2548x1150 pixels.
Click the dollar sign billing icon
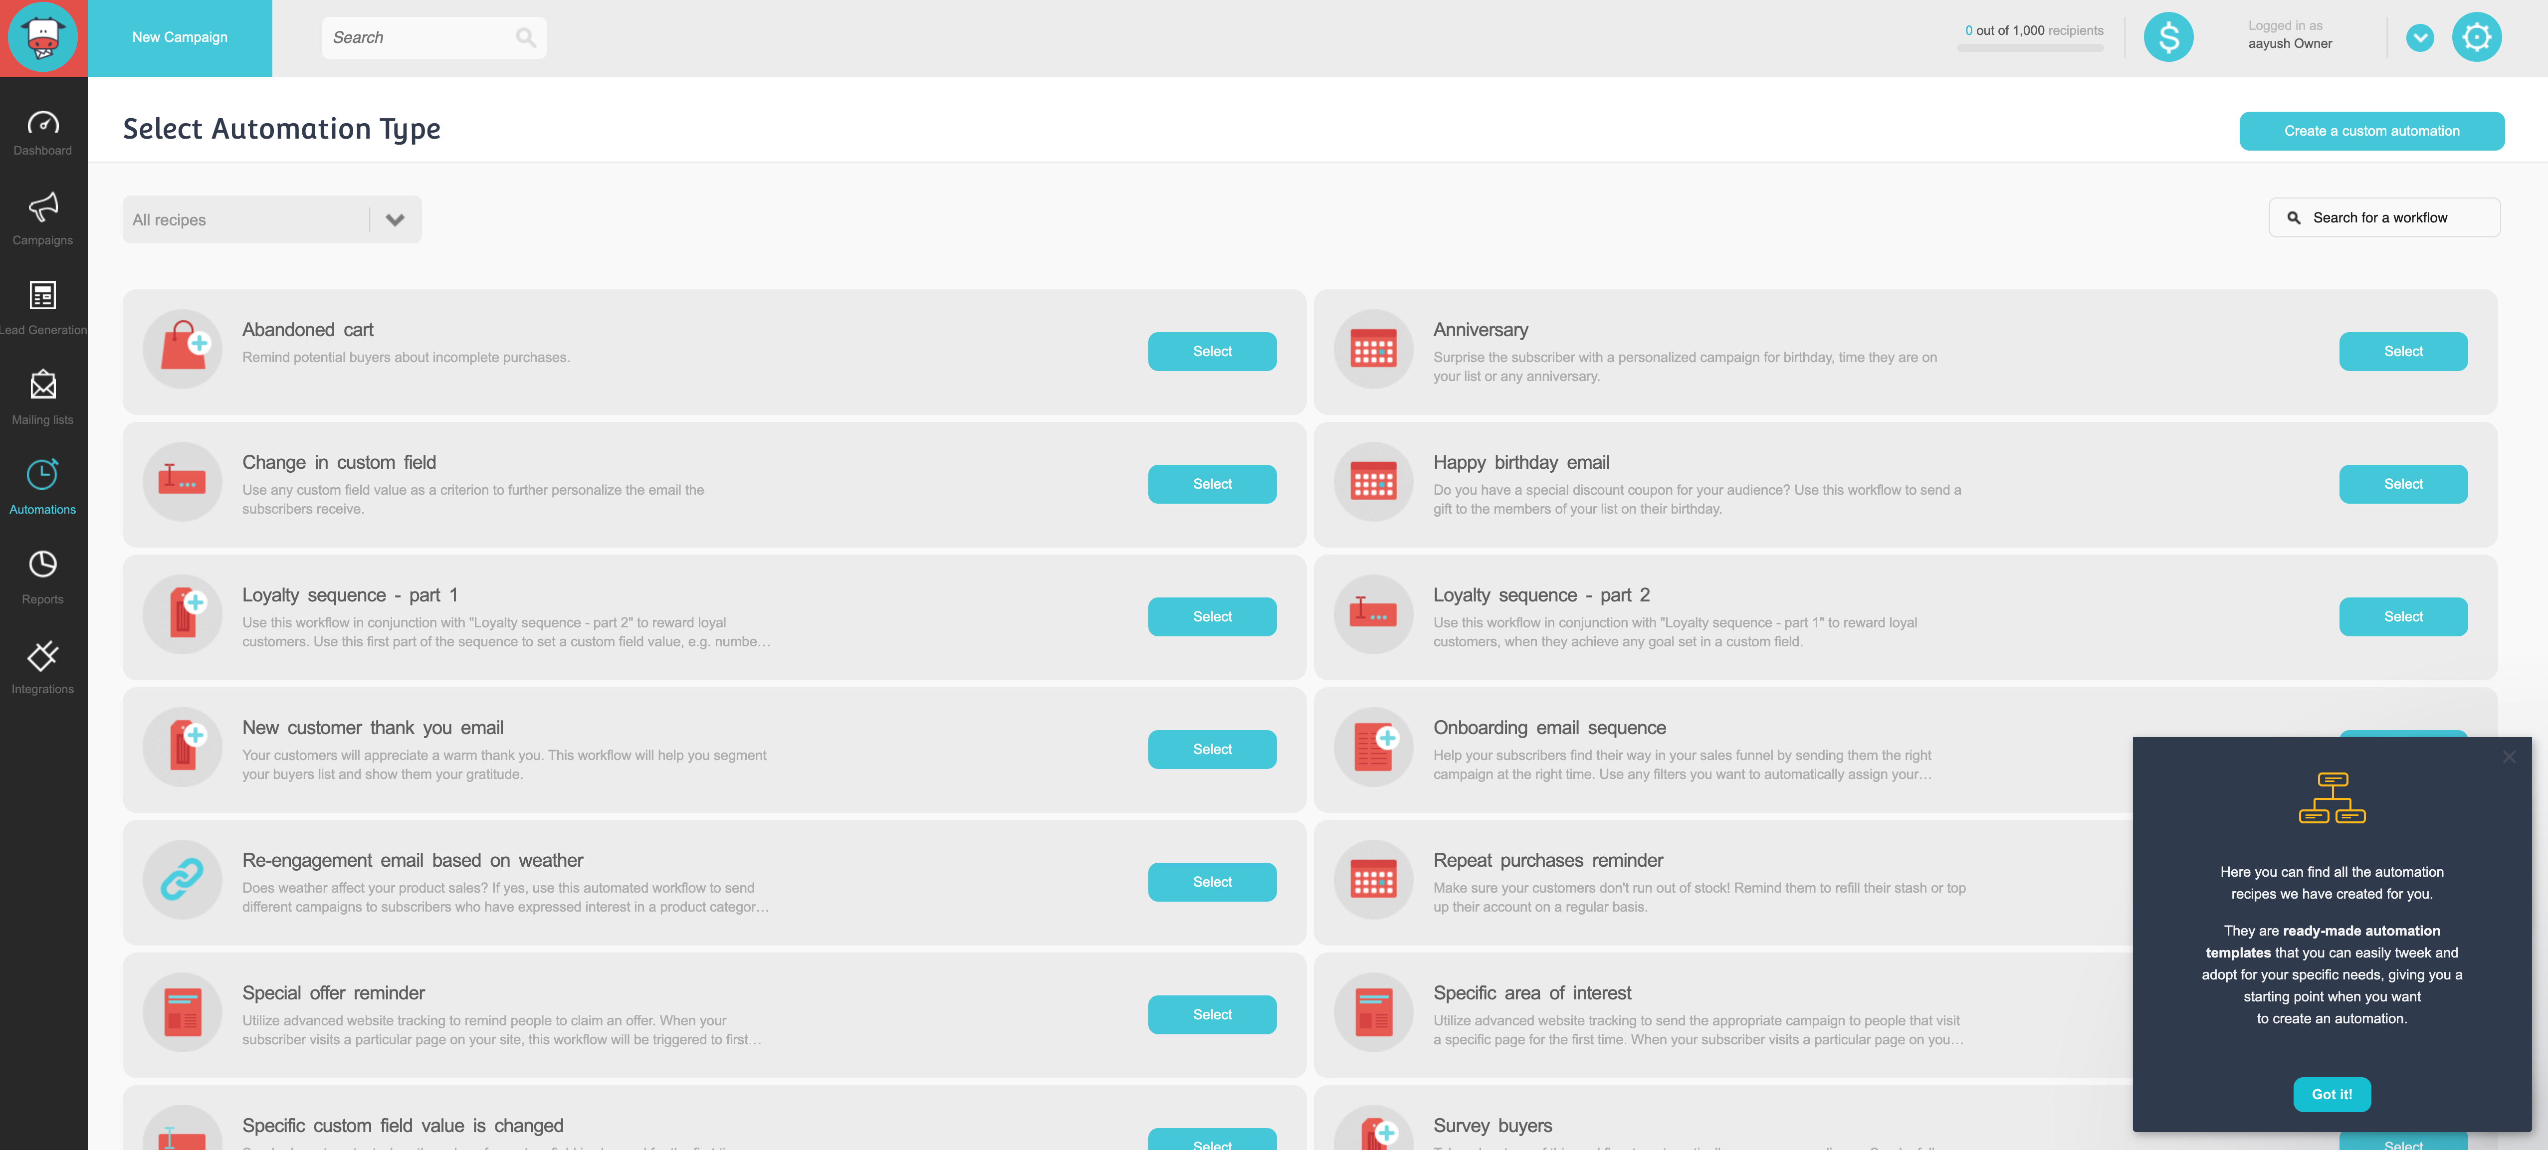[x=2168, y=37]
